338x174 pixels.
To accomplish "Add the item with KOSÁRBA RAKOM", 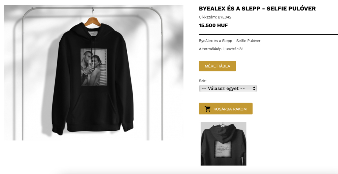I will [x=225, y=109].
